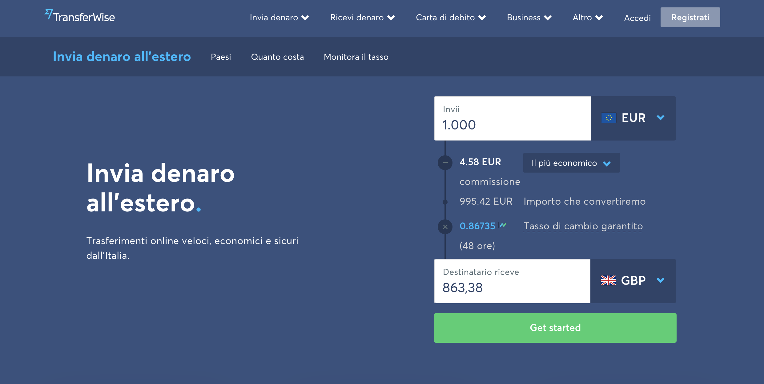Viewport: 764px width, 384px height.
Task: Click the Invii amount input field
Action: pos(513,118)
